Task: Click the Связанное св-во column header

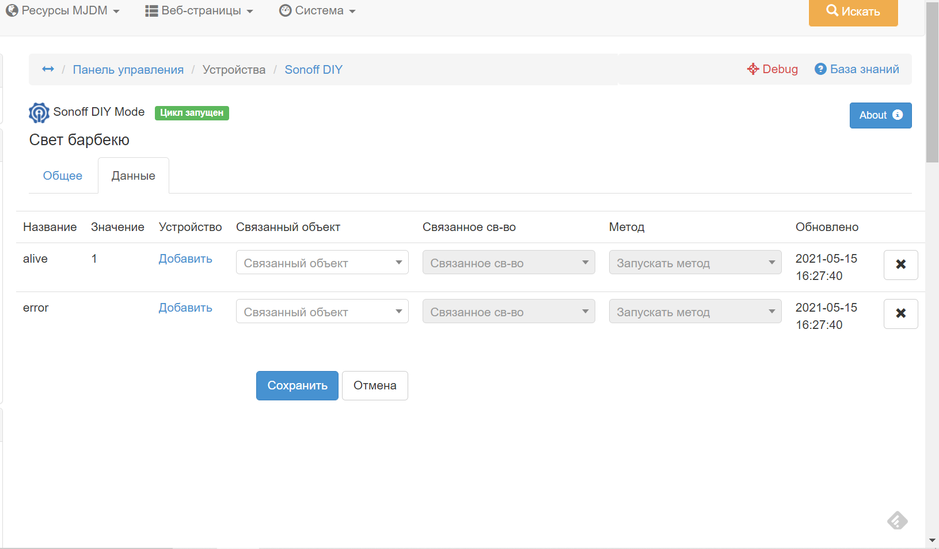Action: 469,227
